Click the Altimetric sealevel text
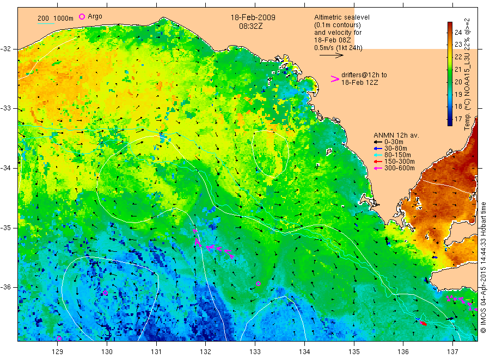The height and width of the screenshot is (359, 490). 342,17
